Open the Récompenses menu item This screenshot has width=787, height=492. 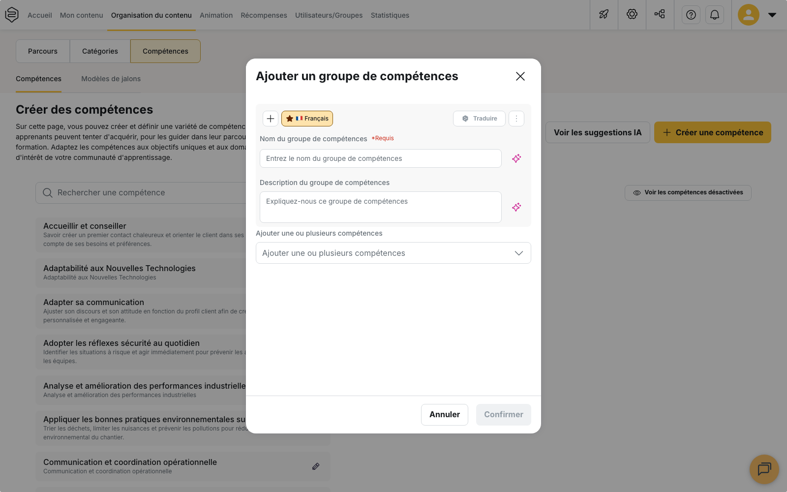coord(264,15)
